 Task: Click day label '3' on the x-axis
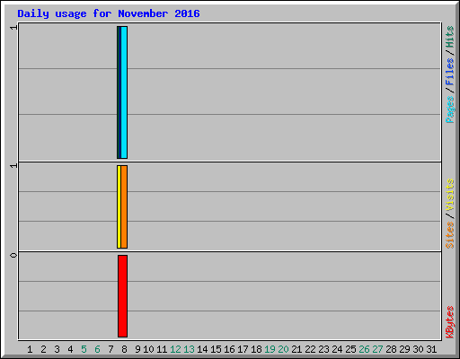coord(57,349)
